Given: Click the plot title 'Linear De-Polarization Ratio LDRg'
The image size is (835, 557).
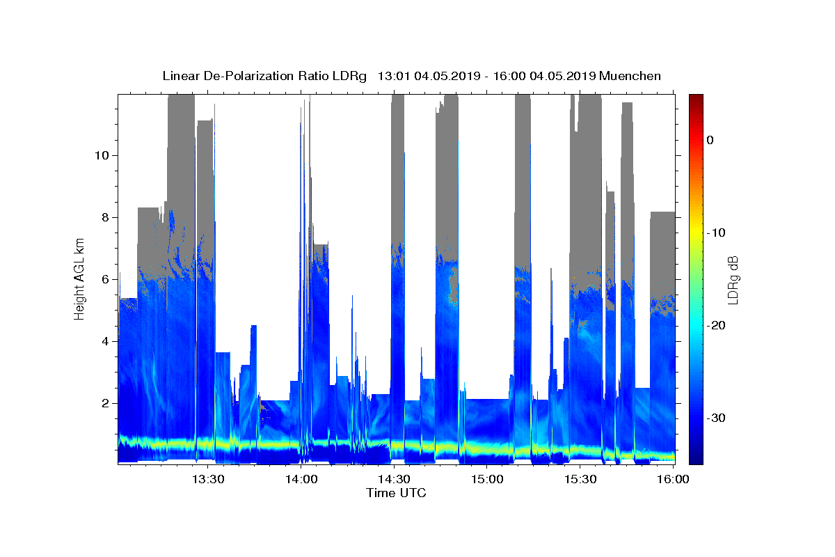Looking at the screenshot, I should (x=264, y=76).
